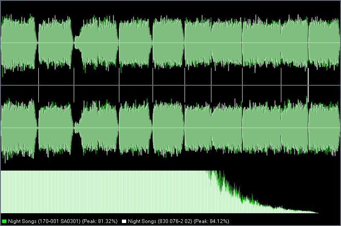Click the last track's waveform in the lower channel

tap(324, 128)
